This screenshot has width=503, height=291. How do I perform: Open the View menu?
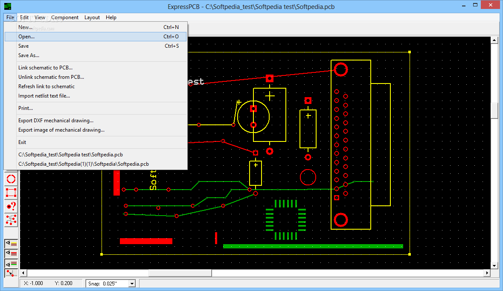[x=40, y=17]
